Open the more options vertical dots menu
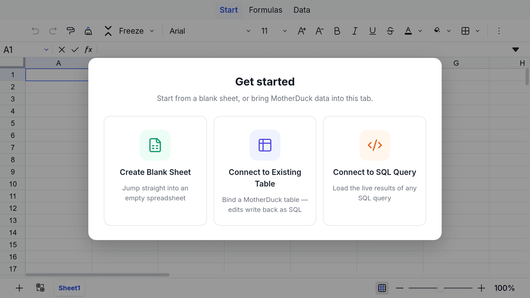Image resolution: width=530 pixels, height=298 pixels. pyautogui.click(x=499, y=31)
